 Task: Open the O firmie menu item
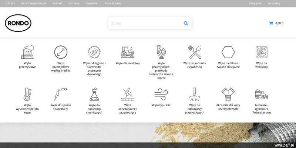(x=10, y=3)
